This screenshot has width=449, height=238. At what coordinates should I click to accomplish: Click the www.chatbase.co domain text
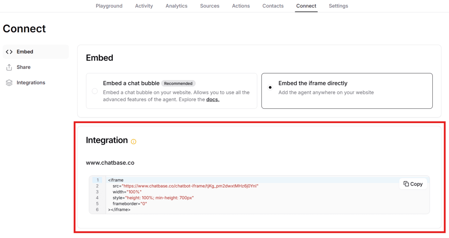pyautogui.click(x=110, y=163)
